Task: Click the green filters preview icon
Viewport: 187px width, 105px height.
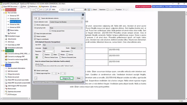Action: tap(37, 57)
